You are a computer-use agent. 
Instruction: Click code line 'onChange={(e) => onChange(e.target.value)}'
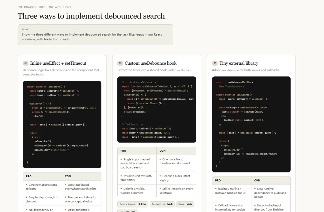250,154
